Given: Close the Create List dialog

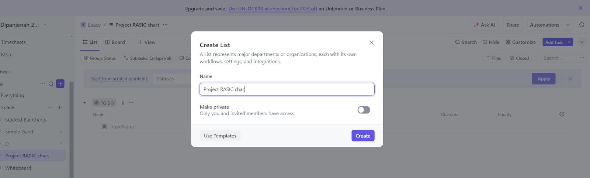Looking at the screenshot, I should pyautogui.click(x=371, y=43).
